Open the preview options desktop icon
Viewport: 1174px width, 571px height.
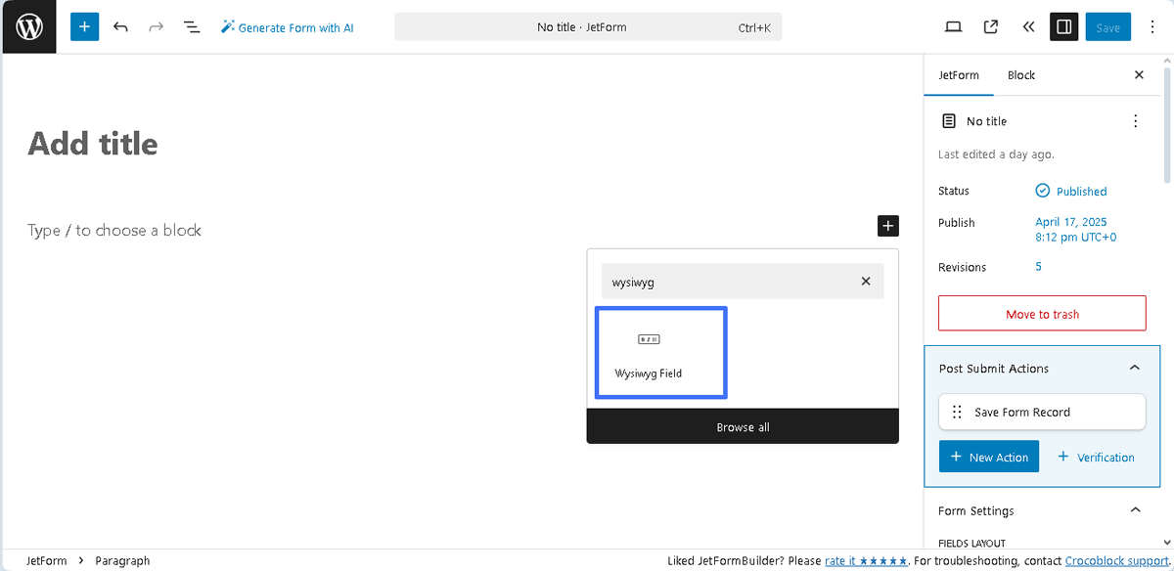[x=953, y=26]
